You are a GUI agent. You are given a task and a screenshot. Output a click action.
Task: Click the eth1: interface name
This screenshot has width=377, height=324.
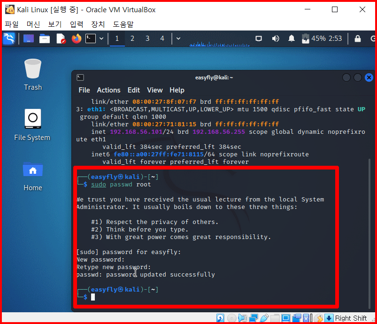[x=96, y=109]
